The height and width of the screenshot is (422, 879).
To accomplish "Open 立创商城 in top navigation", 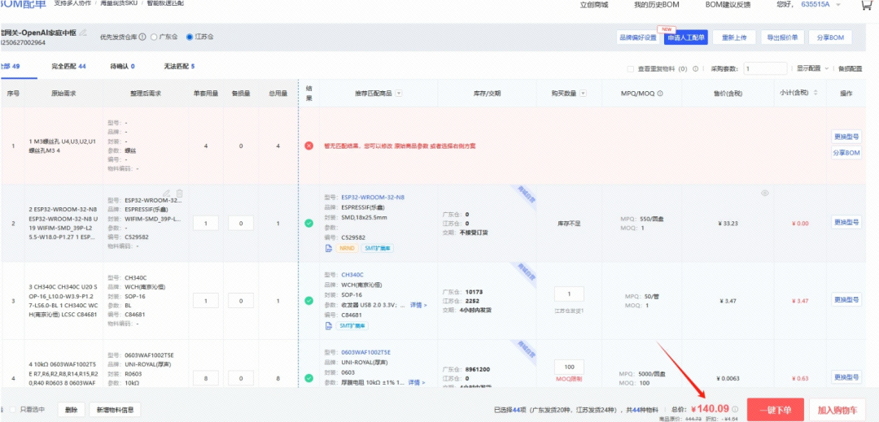I will click(593, 5).
